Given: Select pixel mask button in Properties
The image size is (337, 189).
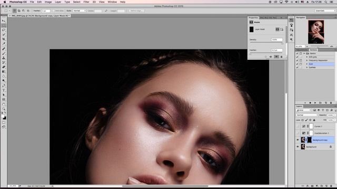Looking at the screenshot, I should (x=277, y=29).
